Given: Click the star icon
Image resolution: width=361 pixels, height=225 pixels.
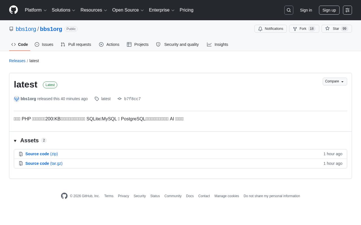Looking at the screenshot, I should [x=327, y=28].
